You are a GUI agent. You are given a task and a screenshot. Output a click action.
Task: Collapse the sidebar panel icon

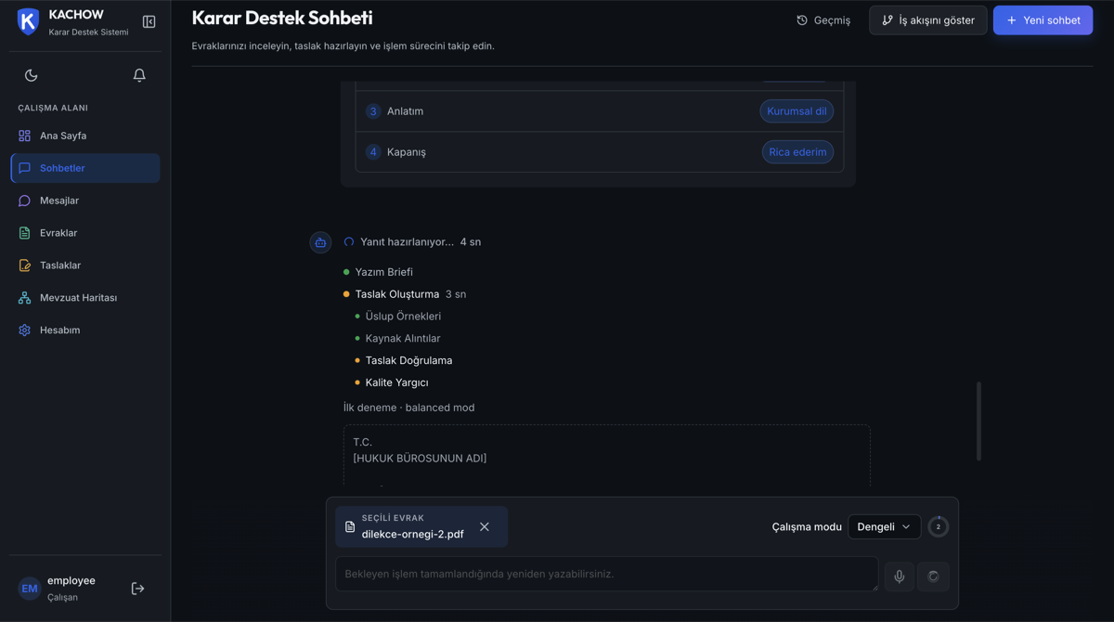point(149,21)
